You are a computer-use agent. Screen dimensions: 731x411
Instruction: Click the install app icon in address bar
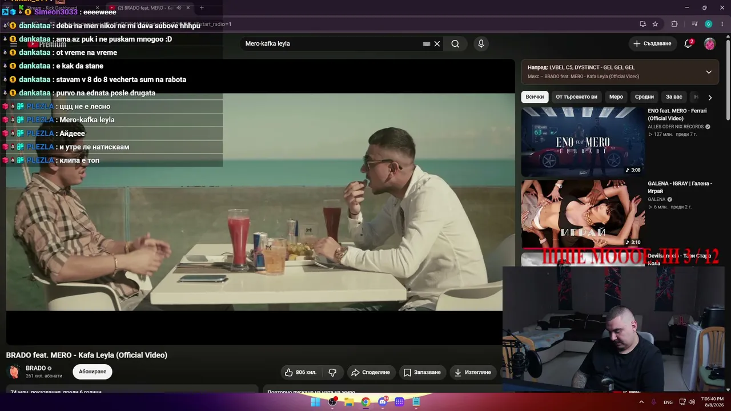(642, 24)
